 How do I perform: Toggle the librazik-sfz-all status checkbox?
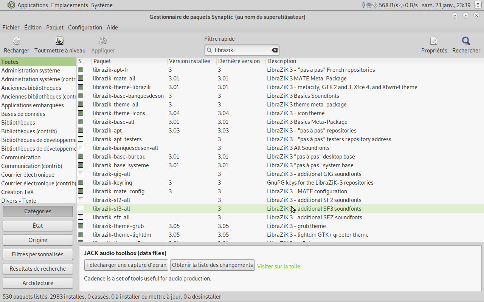[x=81, y=217]
